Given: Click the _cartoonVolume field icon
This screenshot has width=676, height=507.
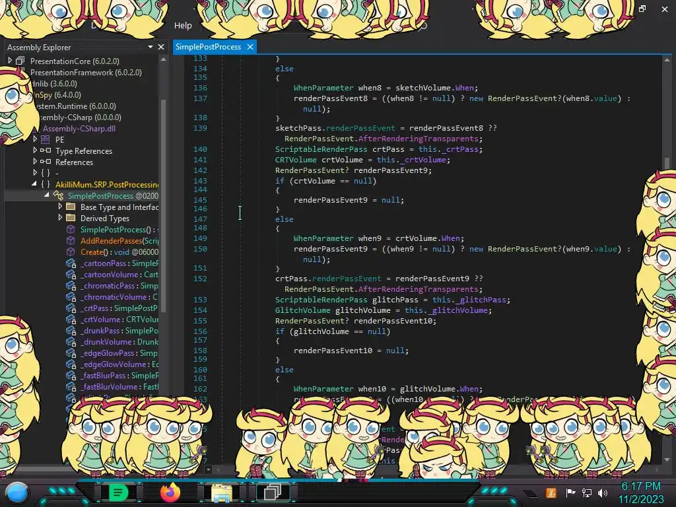Looking at the screenshot, I should (71, 274).
